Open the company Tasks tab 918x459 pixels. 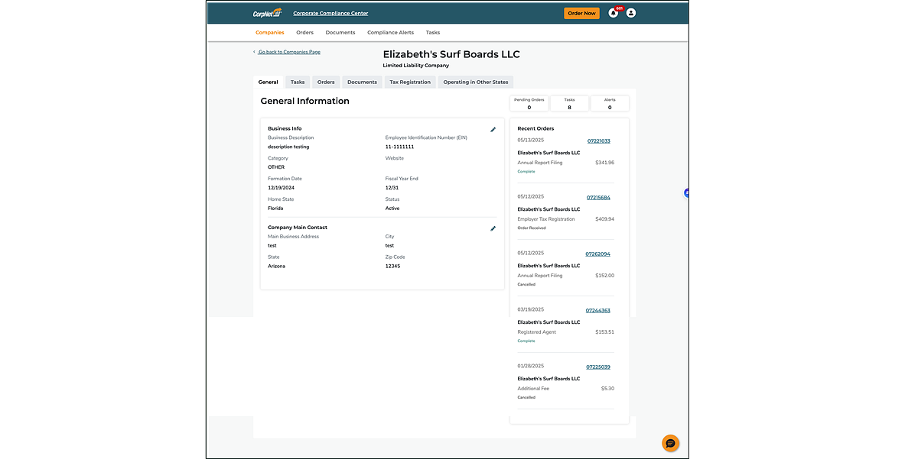click(298, 82)
